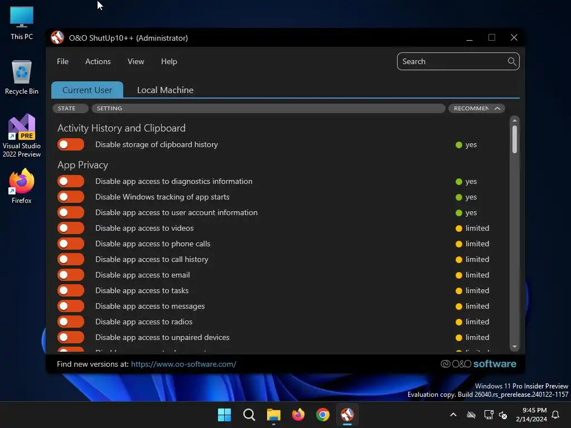Toggle Disable app access to call history
The image size is (571, 428).
71,260
